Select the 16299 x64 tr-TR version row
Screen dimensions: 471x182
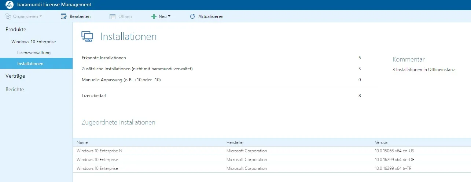click(x=272, y=168)
